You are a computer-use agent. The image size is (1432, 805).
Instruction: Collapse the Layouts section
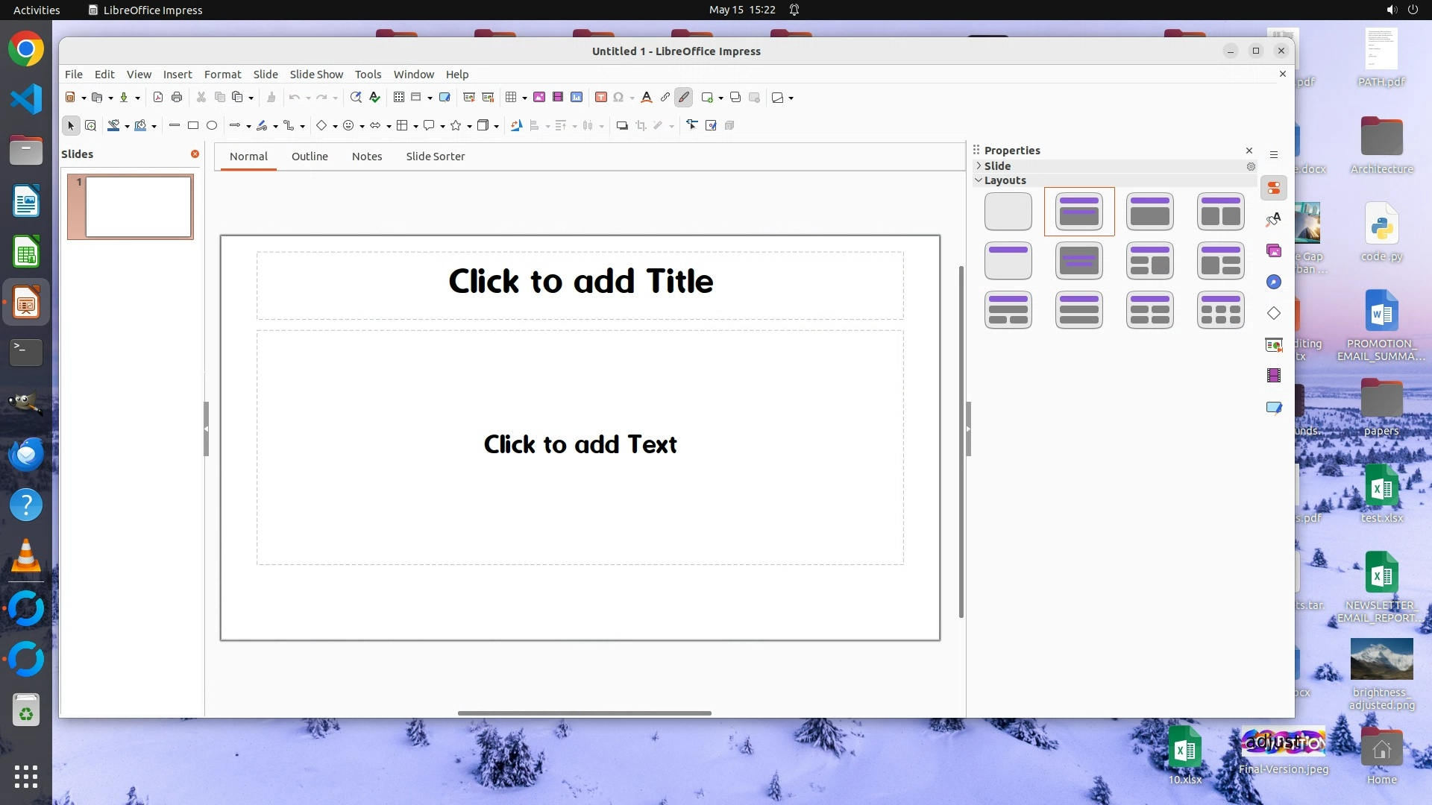click(x=979, y=180)
